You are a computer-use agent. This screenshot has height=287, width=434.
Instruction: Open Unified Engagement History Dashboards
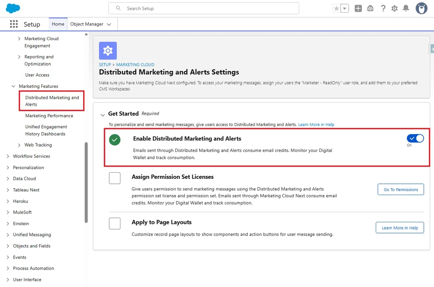click(46, 130)
